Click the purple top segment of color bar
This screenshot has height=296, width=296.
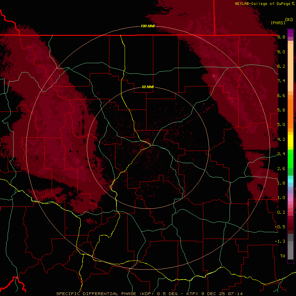(290, 33)
